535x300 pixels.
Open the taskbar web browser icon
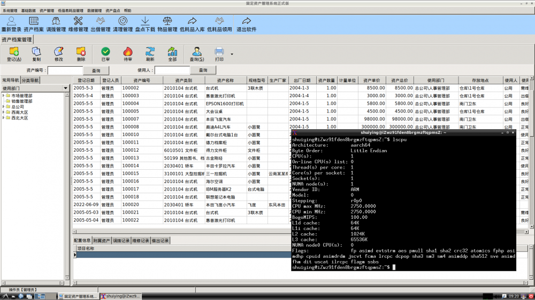(x=21, y=296)
